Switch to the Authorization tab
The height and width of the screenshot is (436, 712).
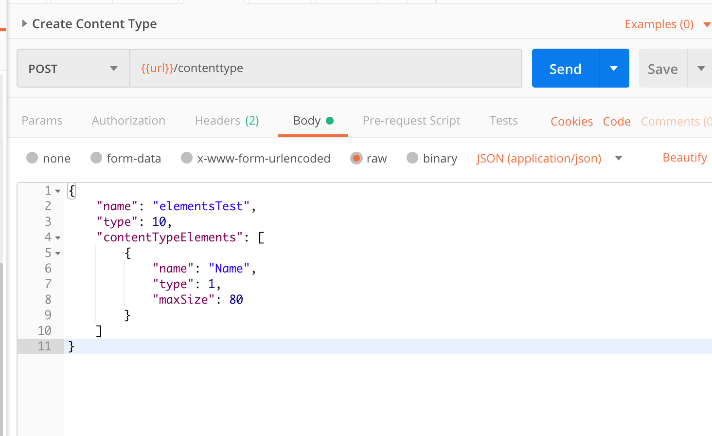tap(128, 121)
